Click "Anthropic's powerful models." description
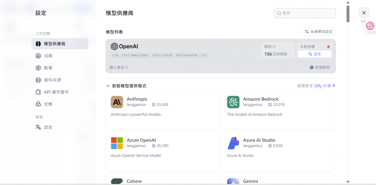This screenshot has width=376, height=185. tap(136, 114)
